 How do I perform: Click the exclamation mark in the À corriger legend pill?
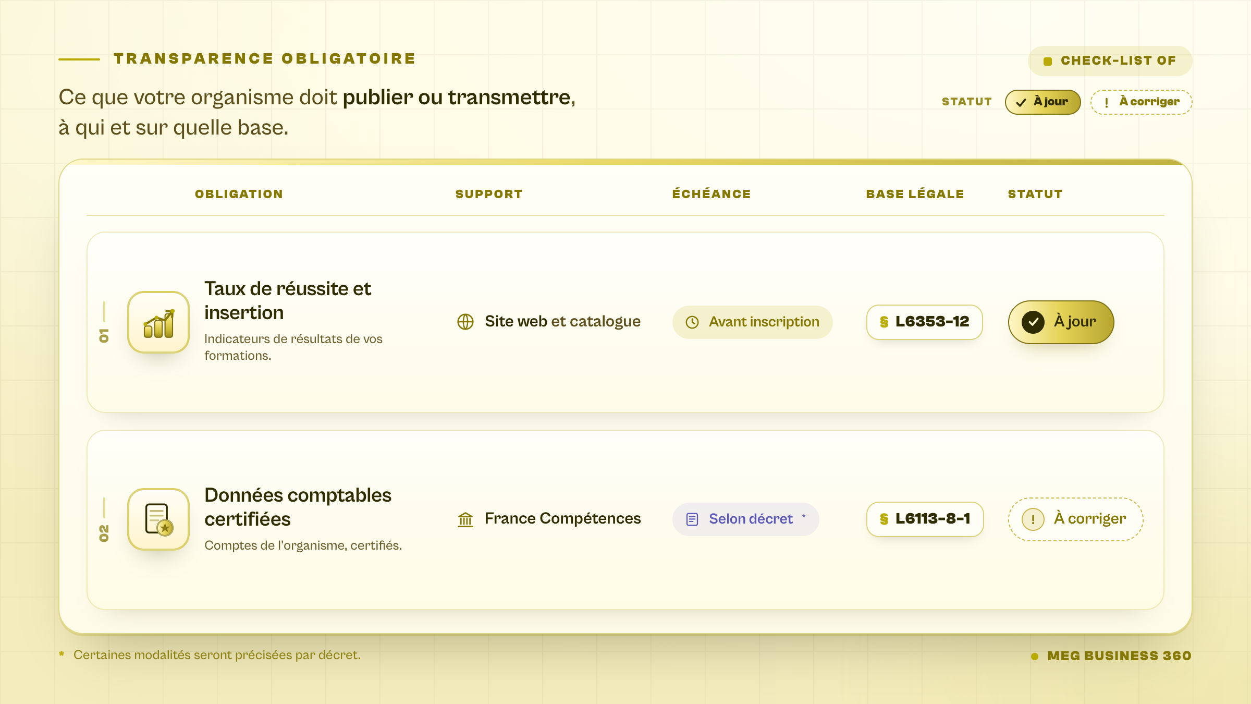1107,102
